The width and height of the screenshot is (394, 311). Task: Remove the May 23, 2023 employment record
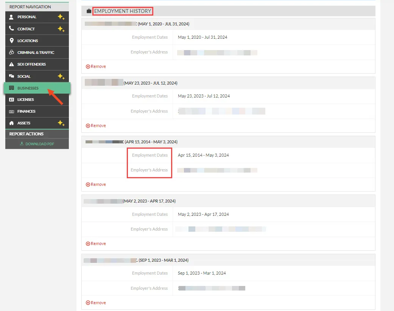[x=96, y=126]
